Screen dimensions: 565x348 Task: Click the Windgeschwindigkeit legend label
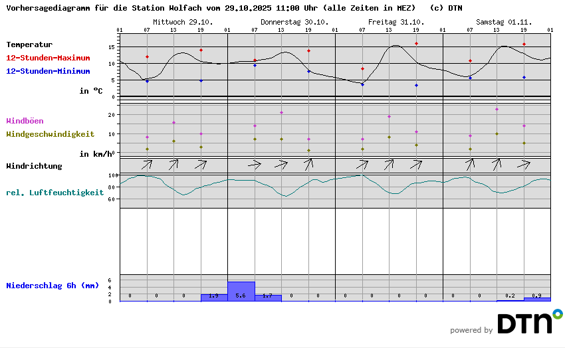pos(50,134)
